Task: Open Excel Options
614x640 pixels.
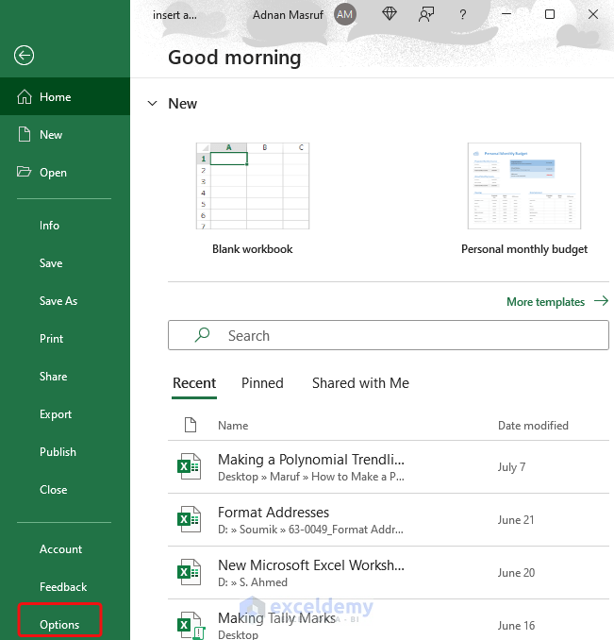Action: (59, 625)
